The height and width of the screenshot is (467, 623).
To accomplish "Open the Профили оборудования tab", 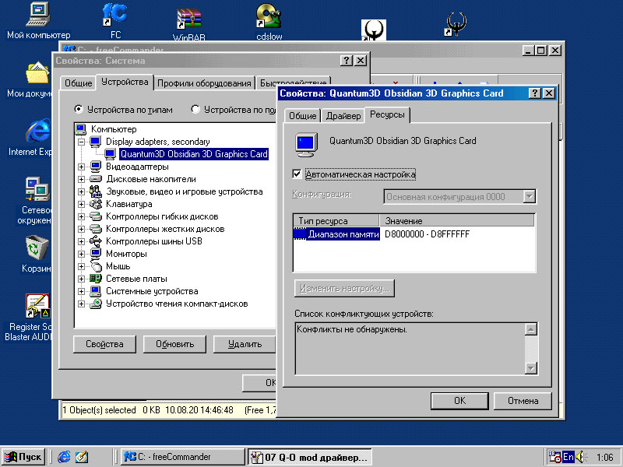I will point(204,83).
